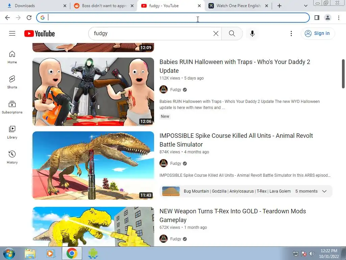Open Shorts in sidebar

click(12, 82)
